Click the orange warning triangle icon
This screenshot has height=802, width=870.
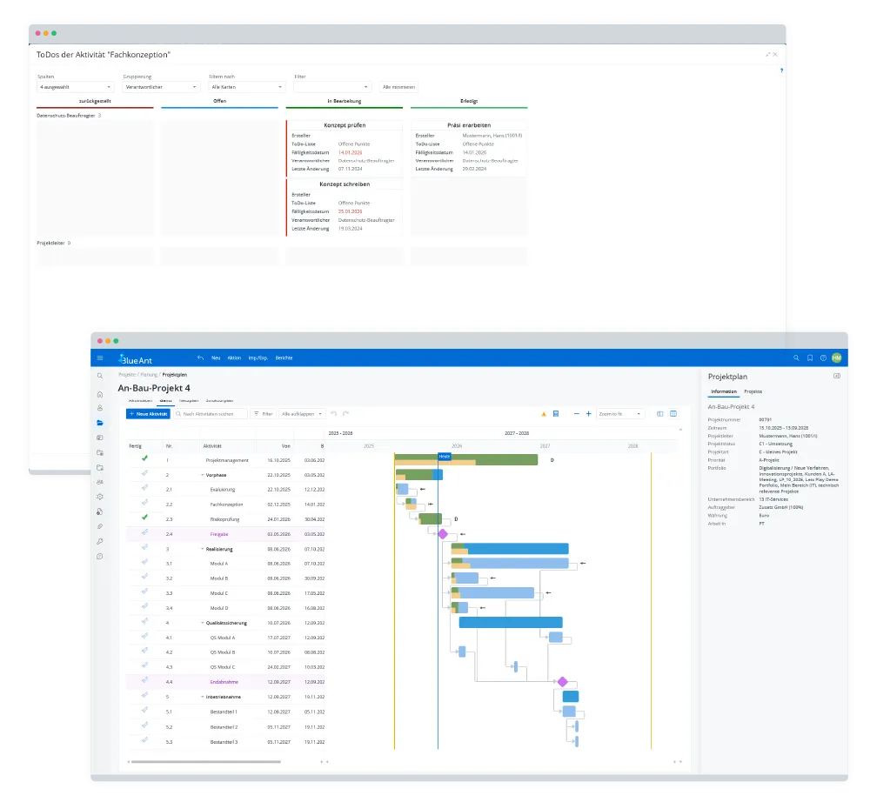(544, 414)
